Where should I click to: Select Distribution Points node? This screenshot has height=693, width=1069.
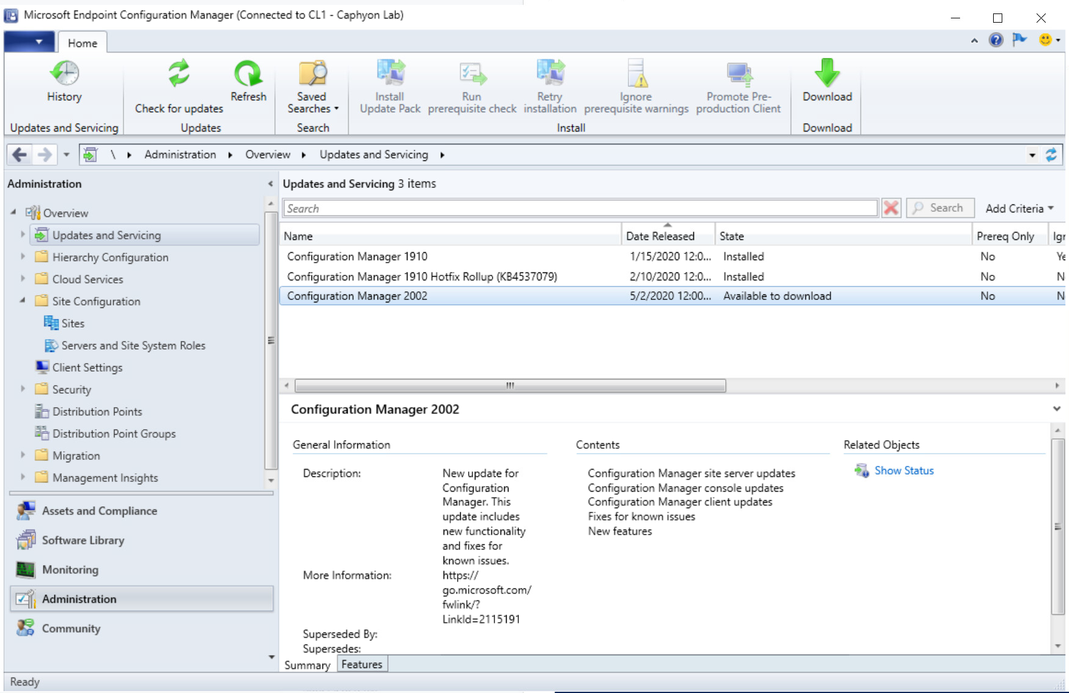click(89, 411)
